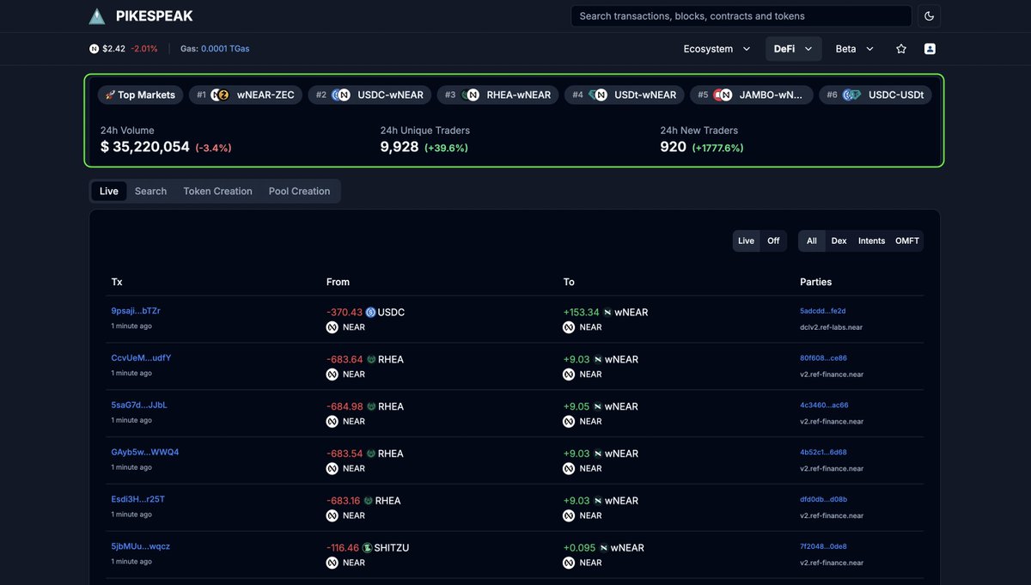Expand the DeFi dropdown menu
This screenshot has width=1031, height=585.
pos(793,49)
